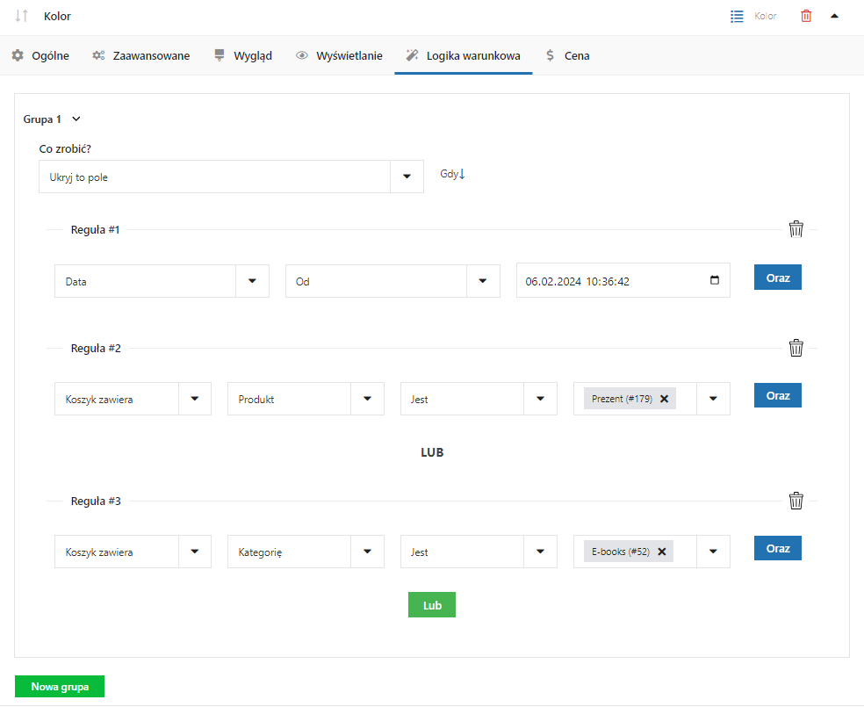Click the sort arrows icon beside Kolor
The width and height of the screenshot is (864, 707).
coord(22,16)
